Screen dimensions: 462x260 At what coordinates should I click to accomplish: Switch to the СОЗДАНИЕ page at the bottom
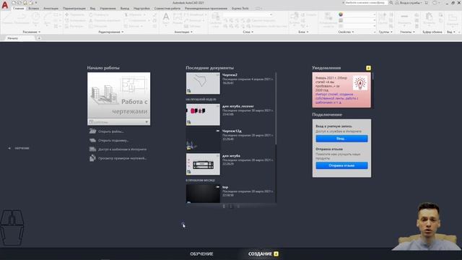tap(260, 253)
